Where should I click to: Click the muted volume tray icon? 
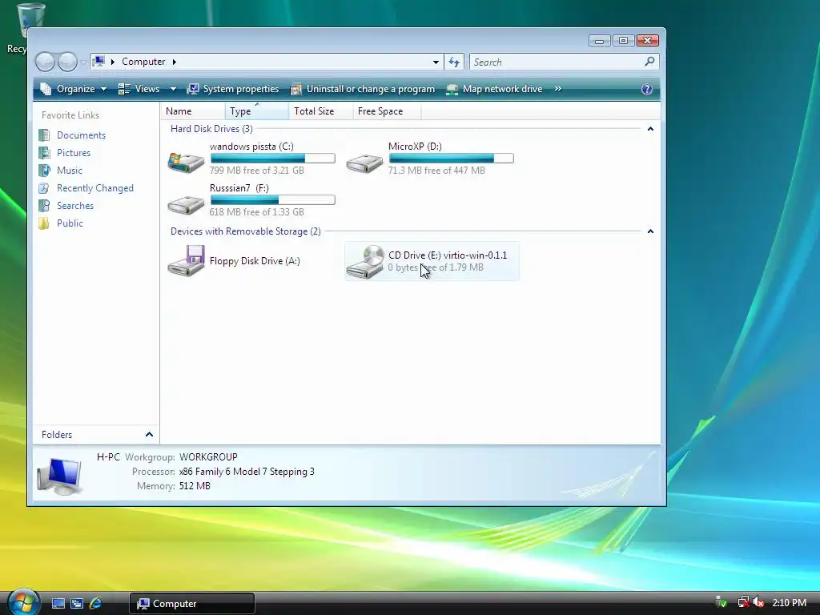pyautogui.click(x=758, y=603)
